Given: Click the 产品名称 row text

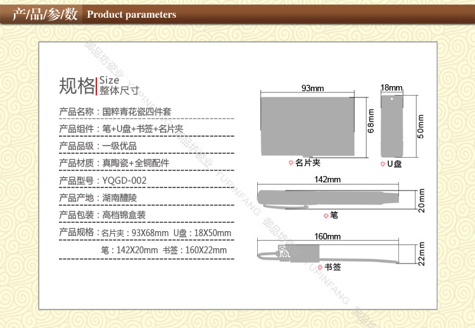Looking at the screenshot, I should [x=115, y=111].
